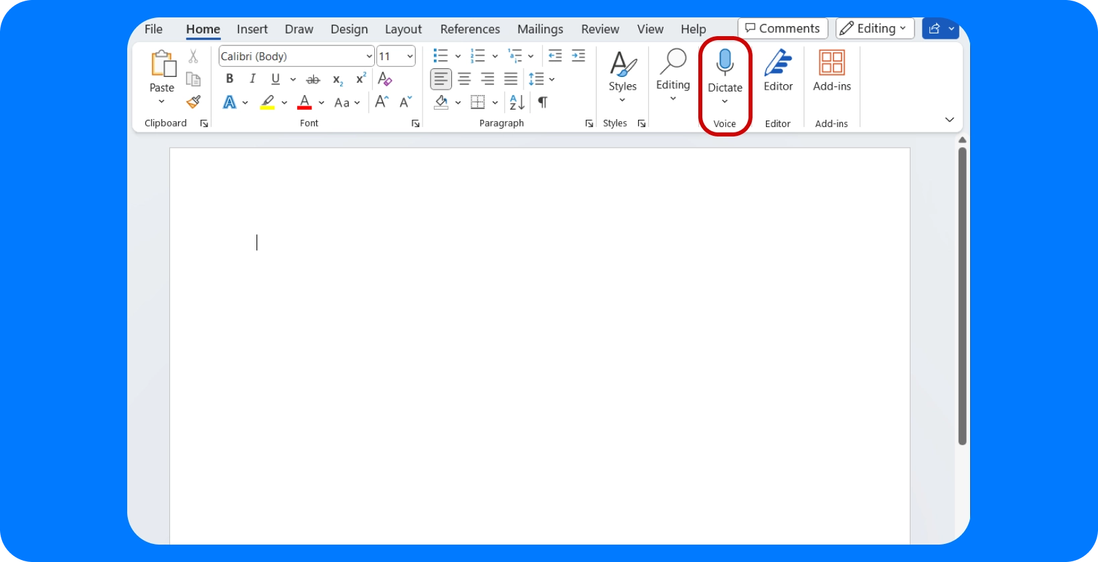
Task: Toggle align left
Action: 441,79
